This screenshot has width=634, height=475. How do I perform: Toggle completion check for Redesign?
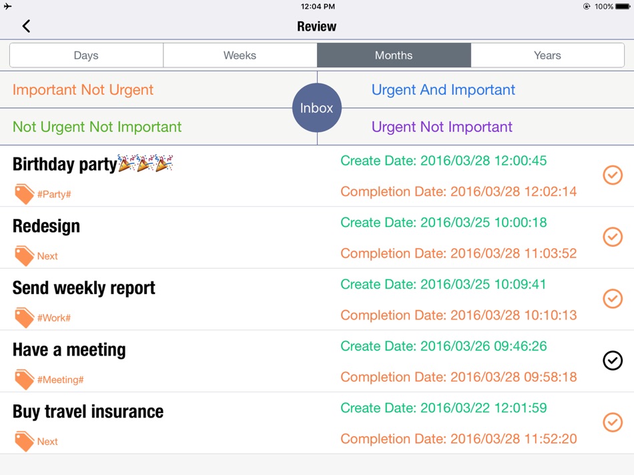click(613, 237)
